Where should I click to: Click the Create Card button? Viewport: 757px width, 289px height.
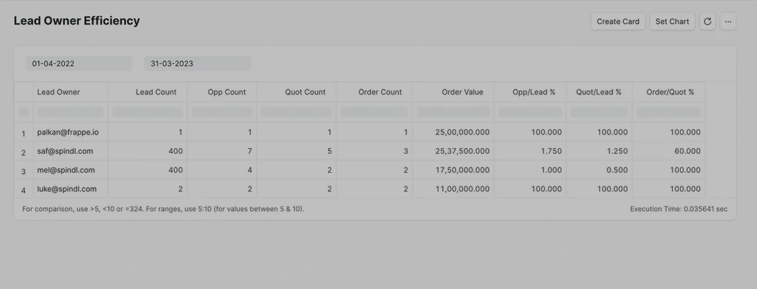click(617, 21)
